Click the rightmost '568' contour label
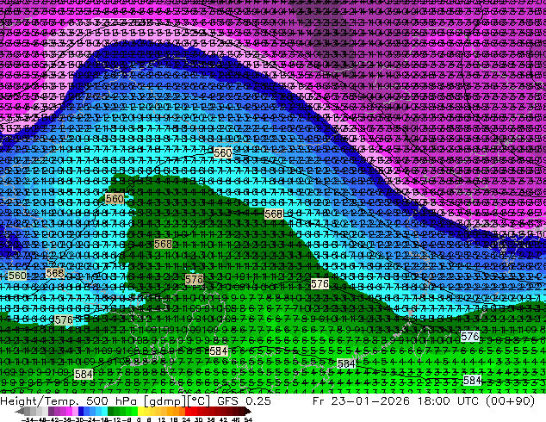This screenshot has height=422, width=546. tap(273, 214)
